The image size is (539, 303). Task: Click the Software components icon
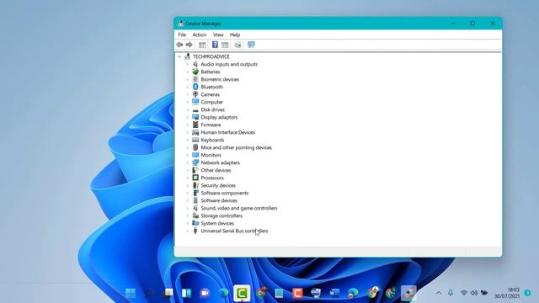tap(195, 193)
